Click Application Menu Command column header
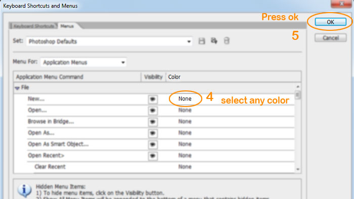 pos(77,77)
